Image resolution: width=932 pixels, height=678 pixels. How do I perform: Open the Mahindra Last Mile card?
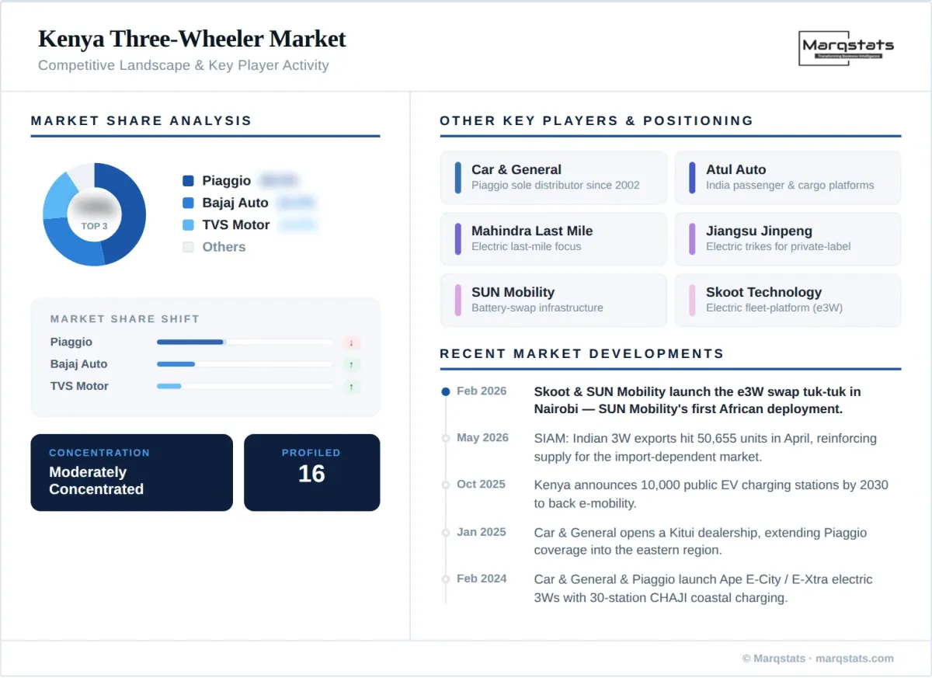[x=553, y=238]
